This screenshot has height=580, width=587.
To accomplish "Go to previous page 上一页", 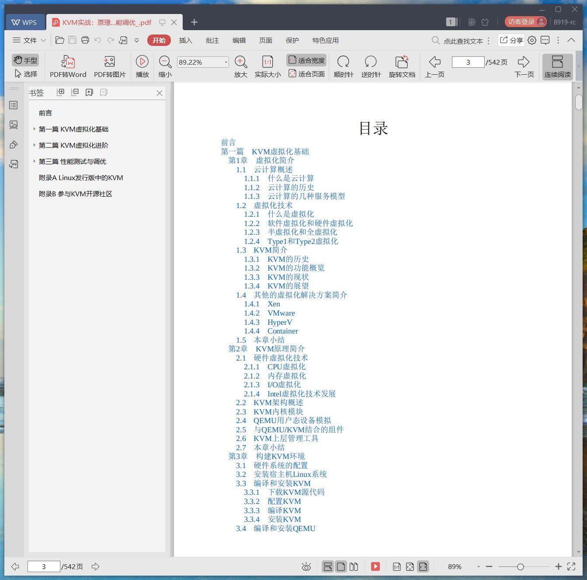I will pyautogui.click(x=434, y=66).
